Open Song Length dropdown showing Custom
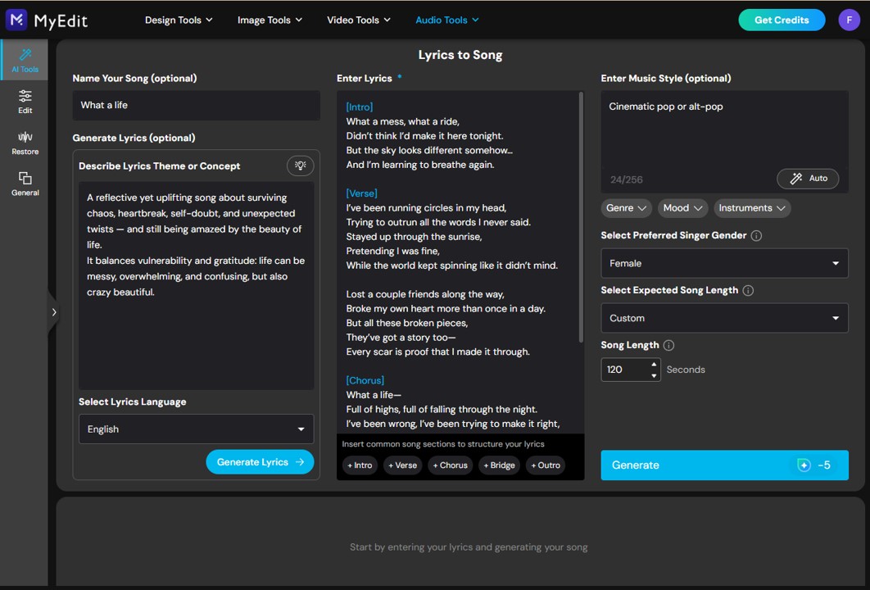 point(724,318)
